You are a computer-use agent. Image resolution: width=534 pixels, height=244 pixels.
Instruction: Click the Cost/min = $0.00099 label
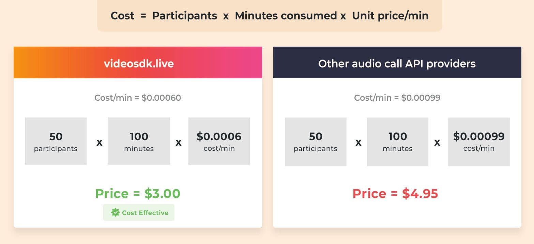tap(397, 98)
